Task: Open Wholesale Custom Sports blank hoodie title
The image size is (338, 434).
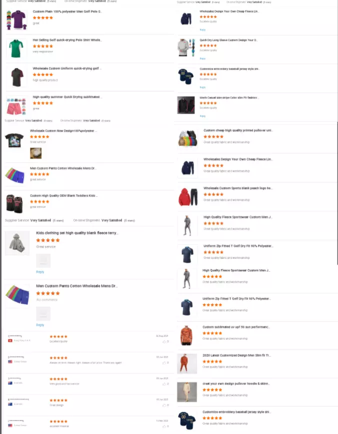Action: pos(237,188)
